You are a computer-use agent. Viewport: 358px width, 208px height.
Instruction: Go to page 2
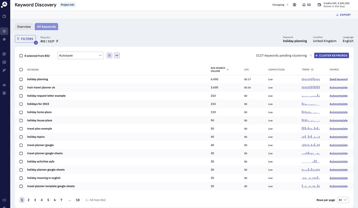click(x=28, y=200)
